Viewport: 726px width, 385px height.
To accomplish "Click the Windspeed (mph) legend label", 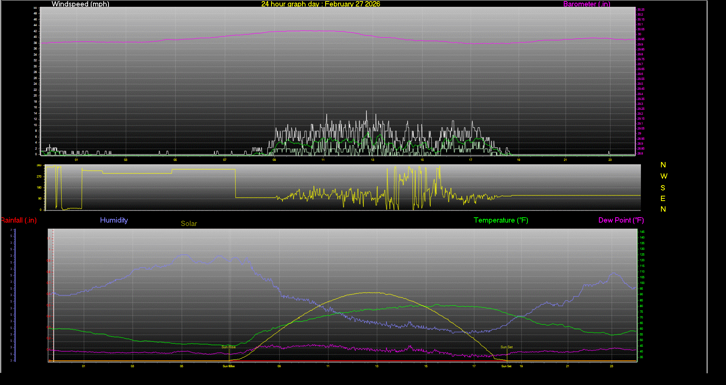I will [x=80, y=4].
